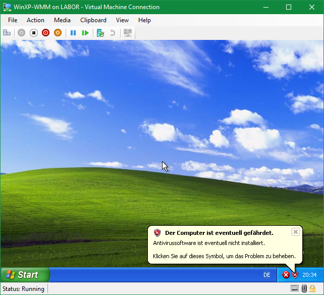
Task: Create a checkpoint from the toolbar
Action: tap(100, 33)
